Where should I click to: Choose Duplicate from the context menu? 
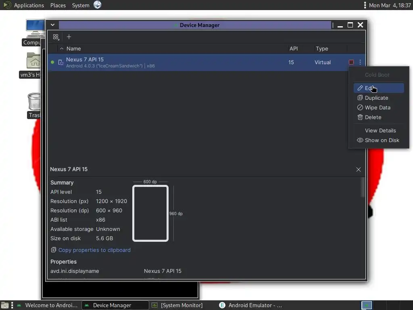point(378,98)
